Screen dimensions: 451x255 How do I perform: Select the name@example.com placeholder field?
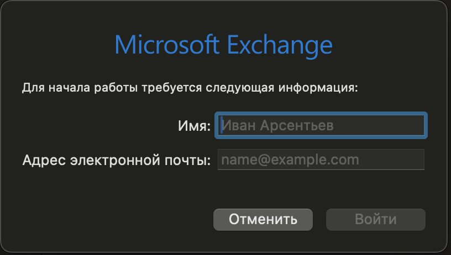tap(321, 160)
